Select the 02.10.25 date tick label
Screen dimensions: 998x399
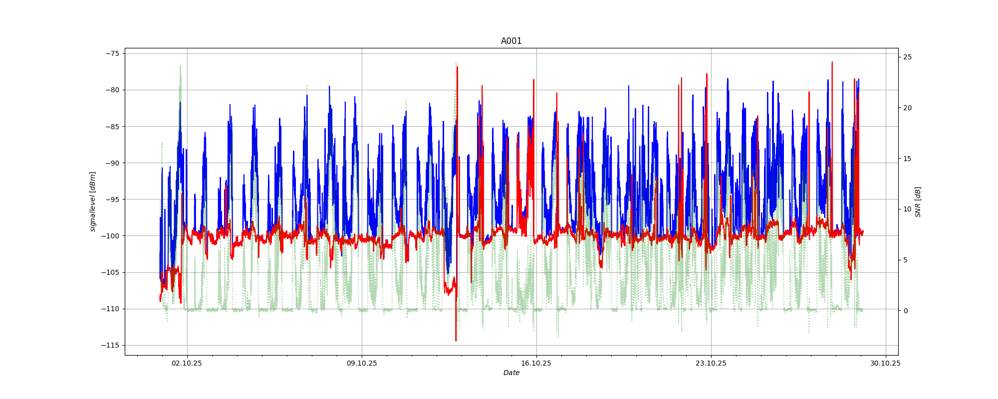pos(187,363)
